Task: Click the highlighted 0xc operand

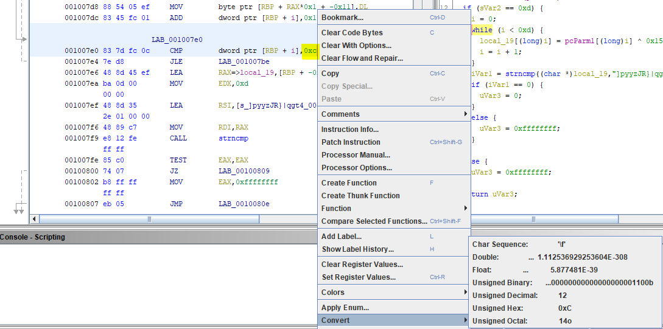Action: point(309,50)
